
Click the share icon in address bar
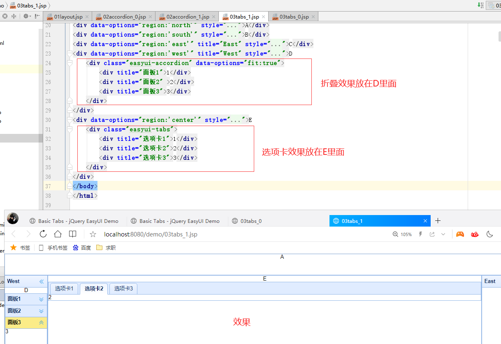432,234
